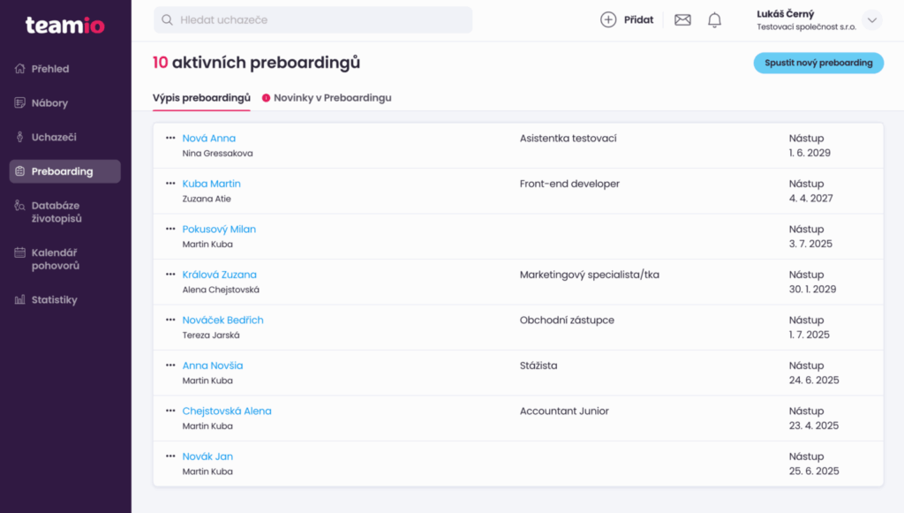Open the Pokusový Milan candidate link
This screenshot has height=513, width=904.
219,229
